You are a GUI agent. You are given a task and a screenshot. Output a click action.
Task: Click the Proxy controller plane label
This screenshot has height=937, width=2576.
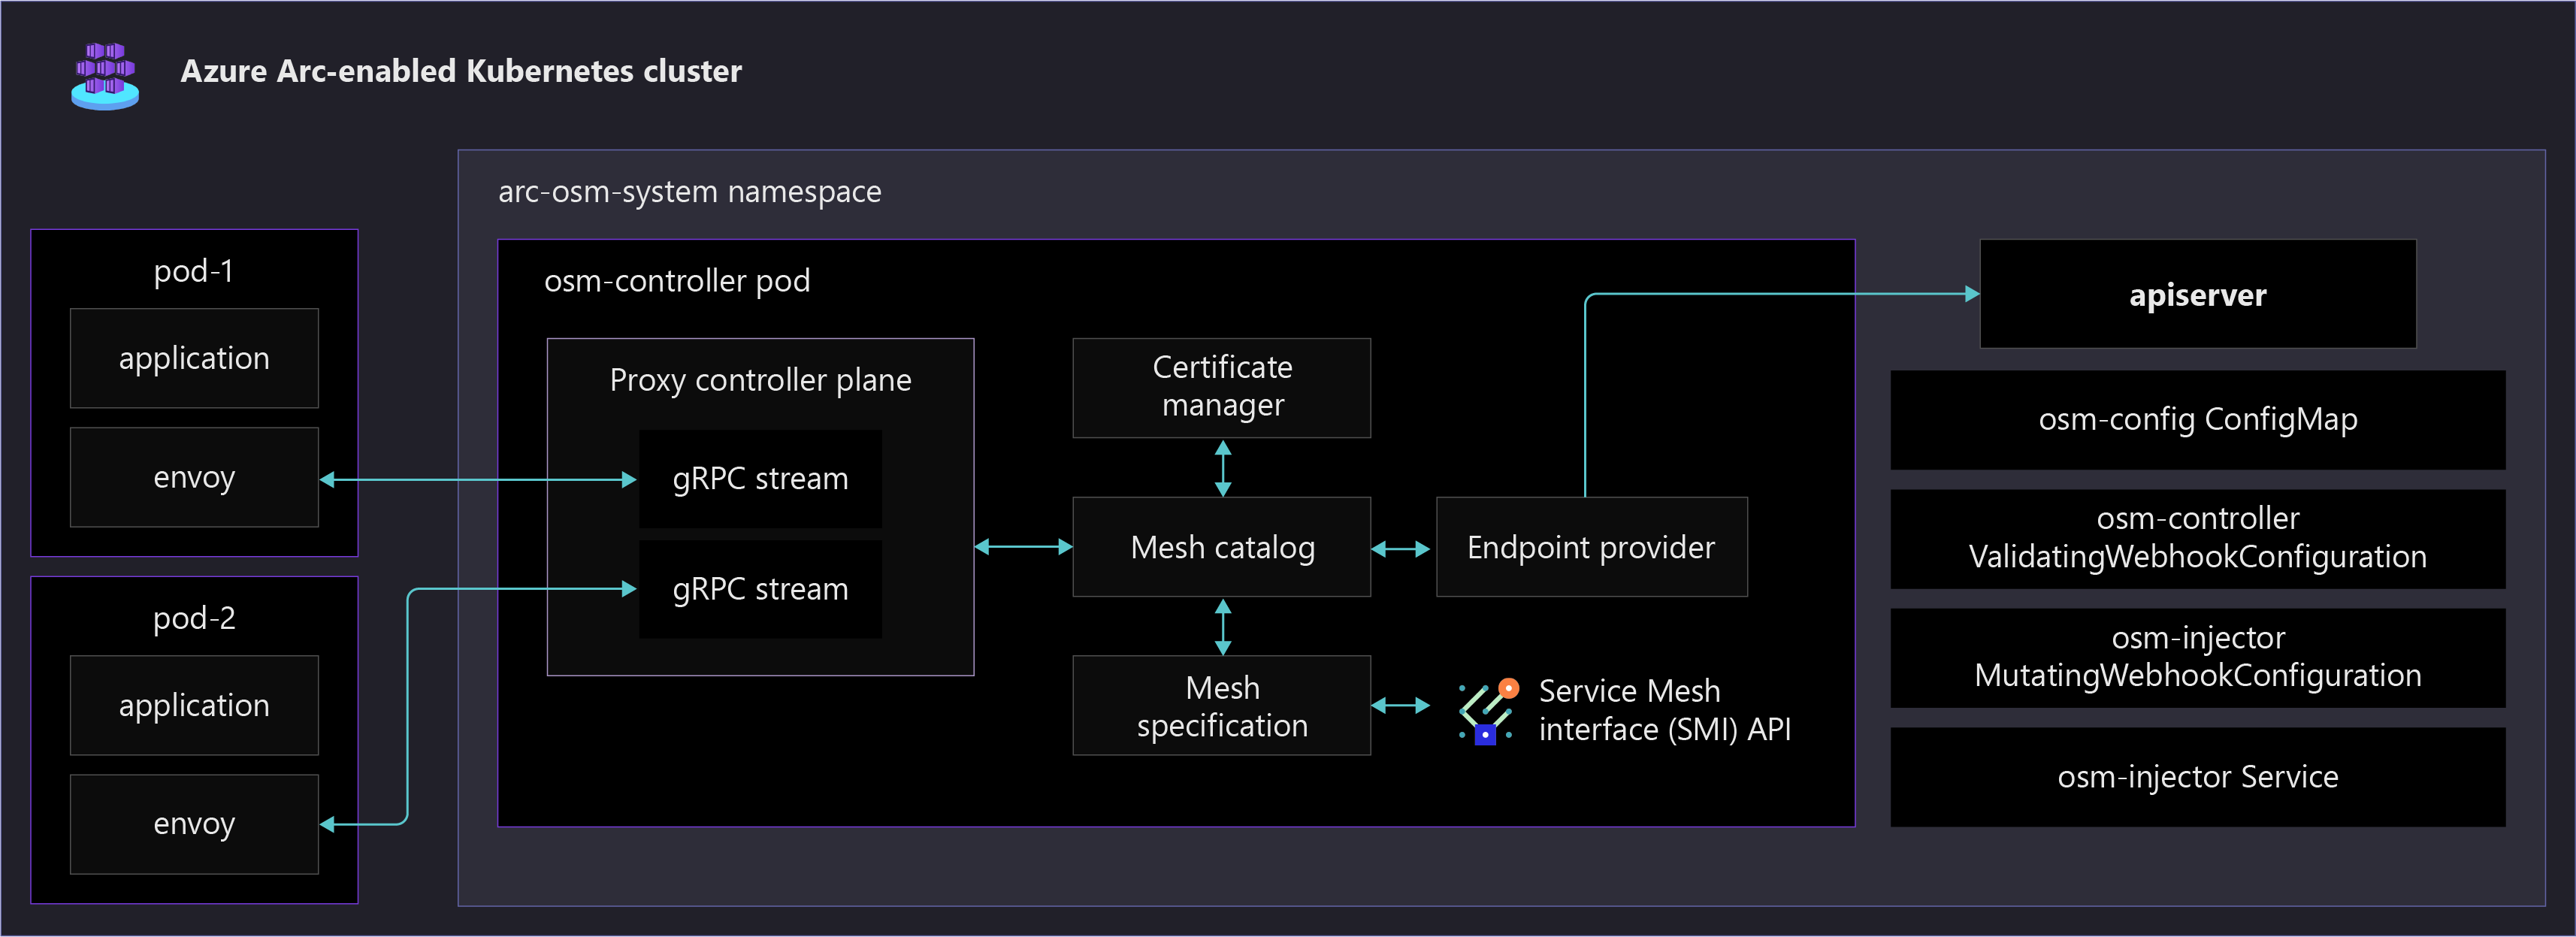click(x=760, y=381)
